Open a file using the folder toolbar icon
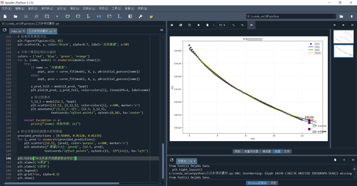The width and height of the screenshot is (357, 186). [16, 16]
